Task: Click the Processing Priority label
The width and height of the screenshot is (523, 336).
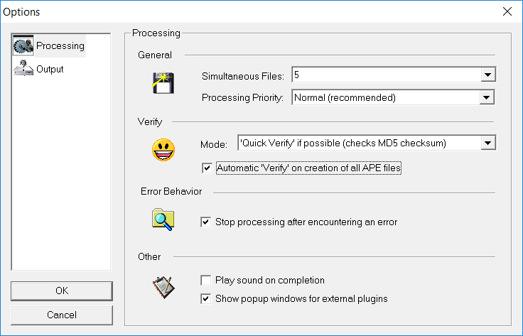Action: coord(242,97)
